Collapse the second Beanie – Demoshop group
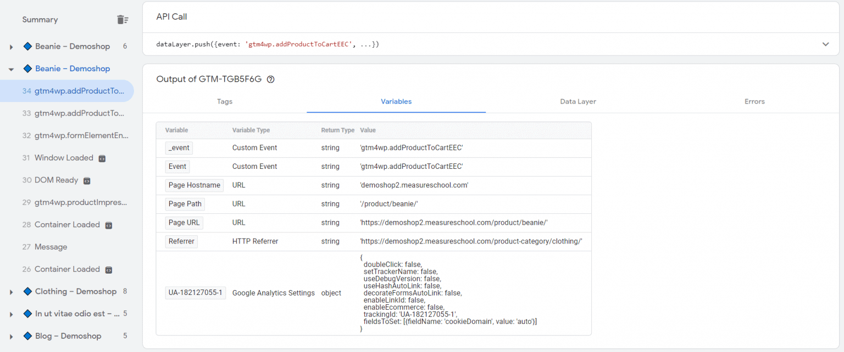Image resolution: width=844 pixels, height=352 pixels. coord(11,68)
